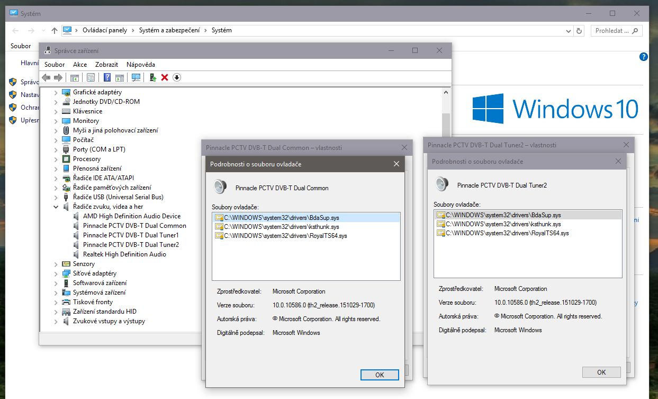Viewport: 658px width, 399px height.
Task: Select Pinnacle PCTV DVB-T Dual Tuner2 device
Action: (131, 245)
